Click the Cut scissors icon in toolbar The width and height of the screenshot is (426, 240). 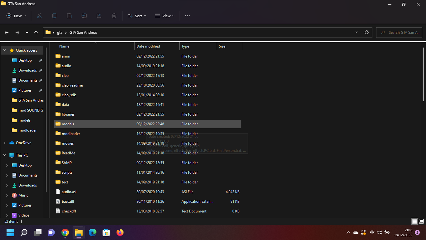[39, 16]
